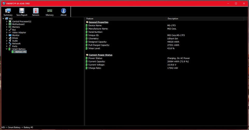Select the 43.8 % wear level value
This screenshot has width=249, height=130.
tap(171, 48)
